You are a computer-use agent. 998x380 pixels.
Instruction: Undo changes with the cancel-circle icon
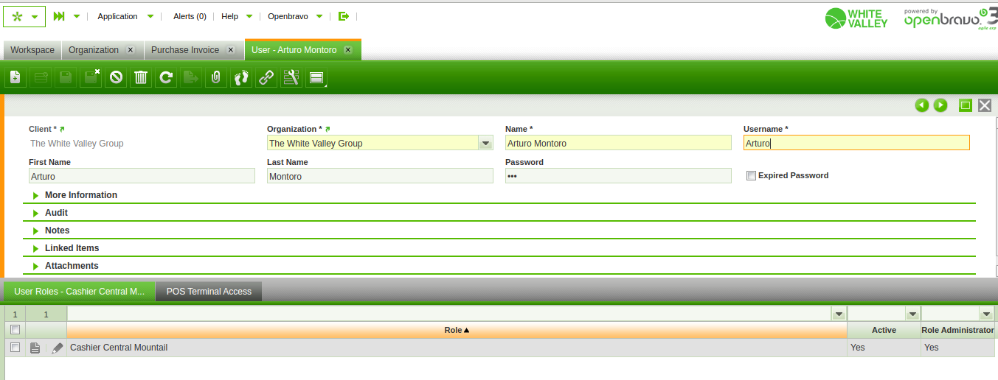tap(116, 77)
